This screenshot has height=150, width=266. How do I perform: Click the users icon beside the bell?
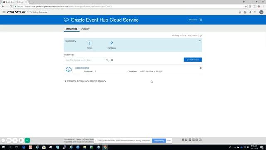[x=245, y=12]
